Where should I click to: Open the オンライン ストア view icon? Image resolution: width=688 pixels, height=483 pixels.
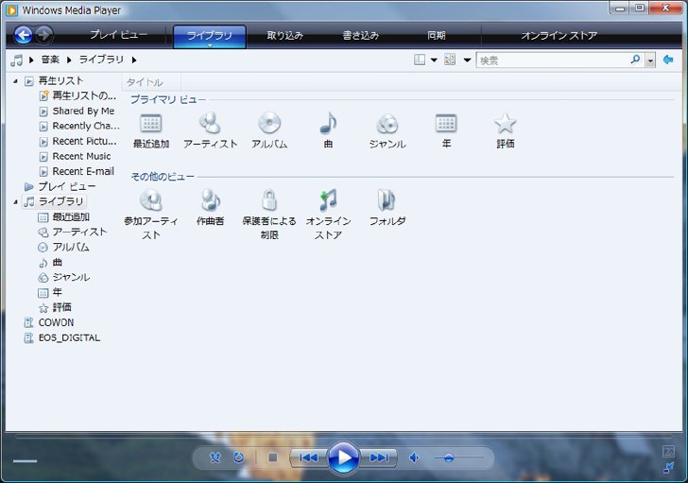coord(328,200)
